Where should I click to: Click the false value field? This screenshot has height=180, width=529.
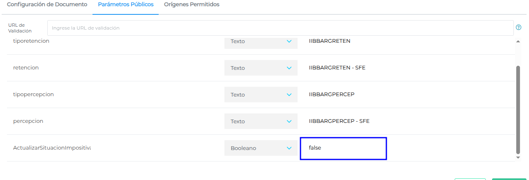pos(343,148)
